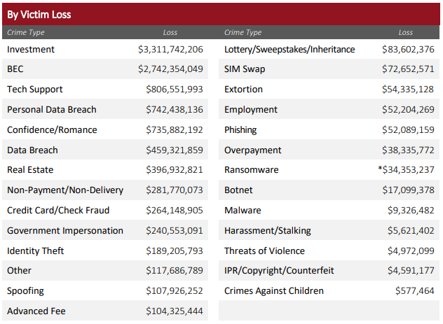Click the Lottery/Sweepstakes/Inheritance label
This screenshot has width=443, height=324.
[x=289, y=50]
